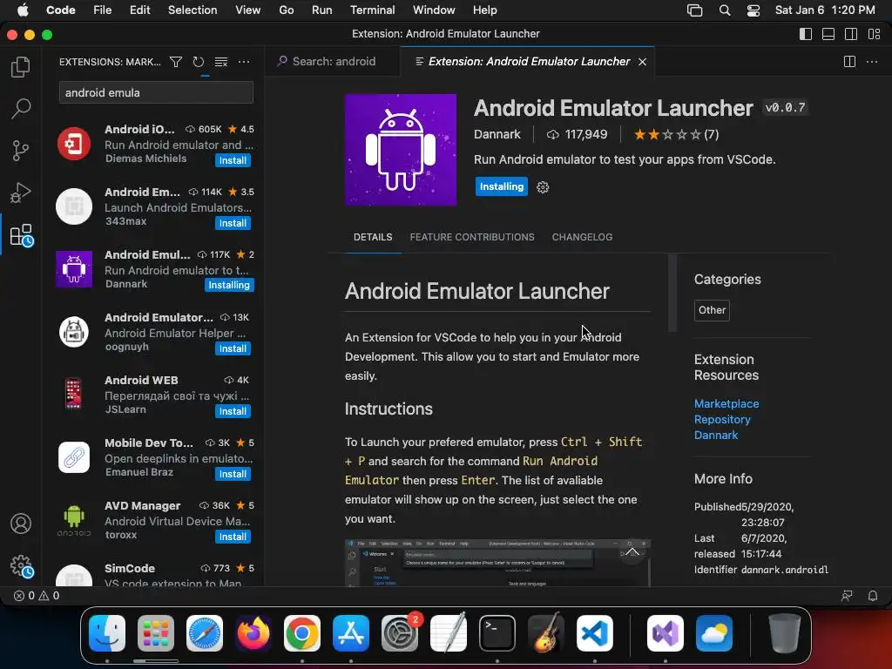This screenshot has height=669, width=892.
Task: Open the extension manage gear icon
Action: [543, 187]
